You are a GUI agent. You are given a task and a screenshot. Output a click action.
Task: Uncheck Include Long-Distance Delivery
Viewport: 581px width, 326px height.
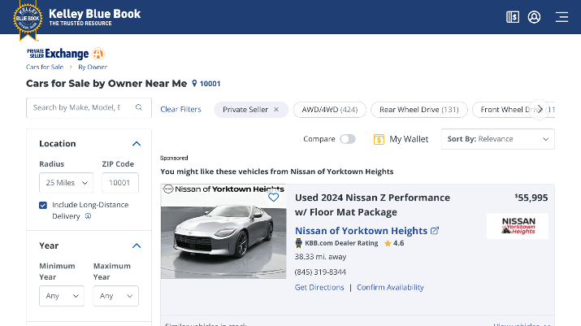coord(43,205)
